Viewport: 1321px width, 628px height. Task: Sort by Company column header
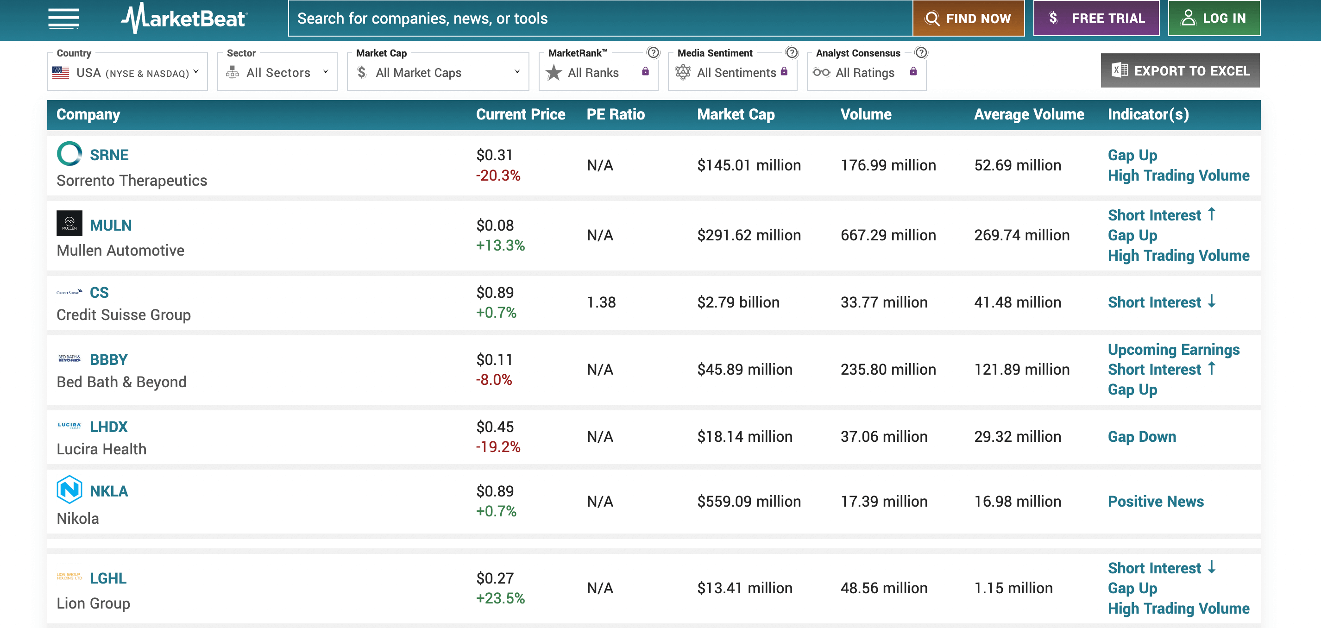[x=88, y=114]
